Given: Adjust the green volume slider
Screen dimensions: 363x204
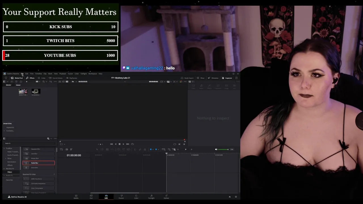Looking at the screenshot, I should click(223, 149).
